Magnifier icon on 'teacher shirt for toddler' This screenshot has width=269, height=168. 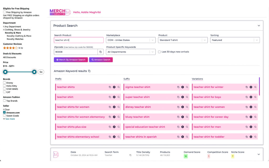tap(255, 137)
